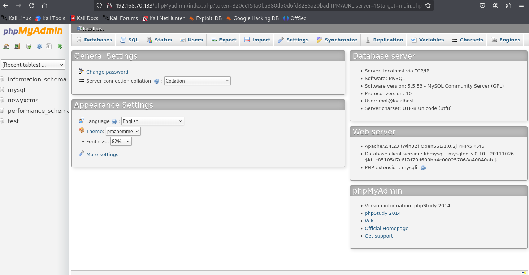Click the More settings link
Screen dimensions: 529x275
pos(102,154)
